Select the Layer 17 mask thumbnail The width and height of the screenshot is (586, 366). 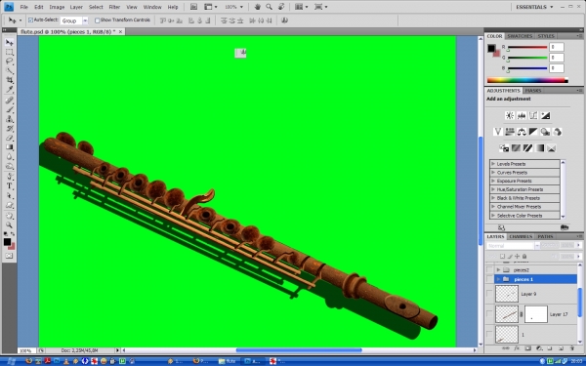tap(536, 314)
